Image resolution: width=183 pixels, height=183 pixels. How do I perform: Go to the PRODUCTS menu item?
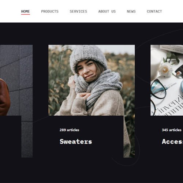[50, 11]
